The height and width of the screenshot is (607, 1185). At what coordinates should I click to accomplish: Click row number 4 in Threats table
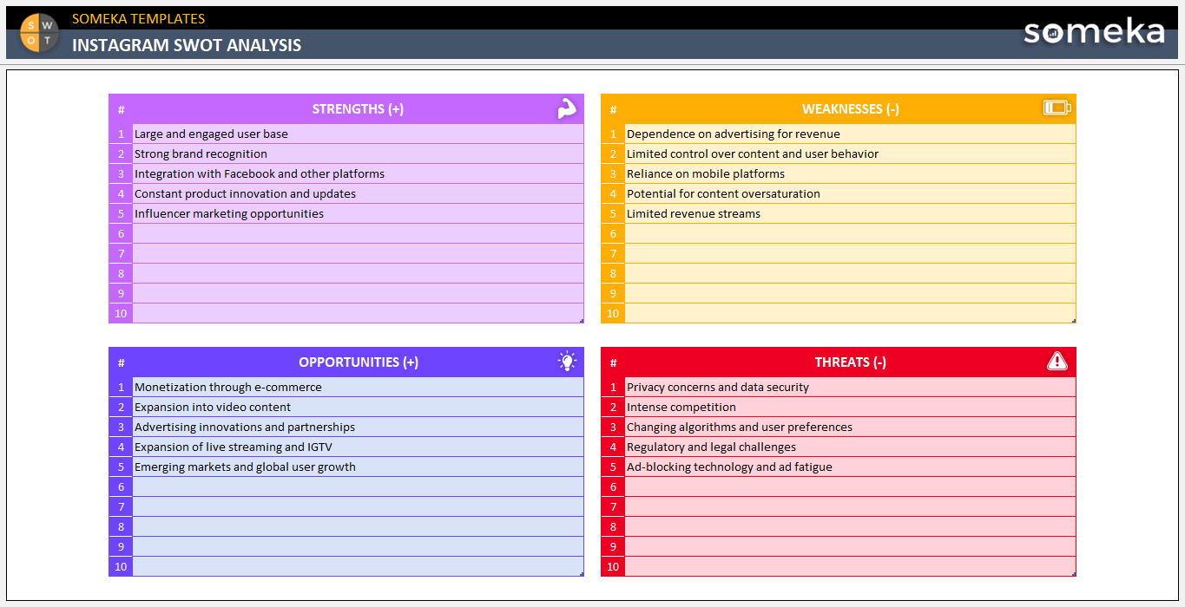click(613, 447)
